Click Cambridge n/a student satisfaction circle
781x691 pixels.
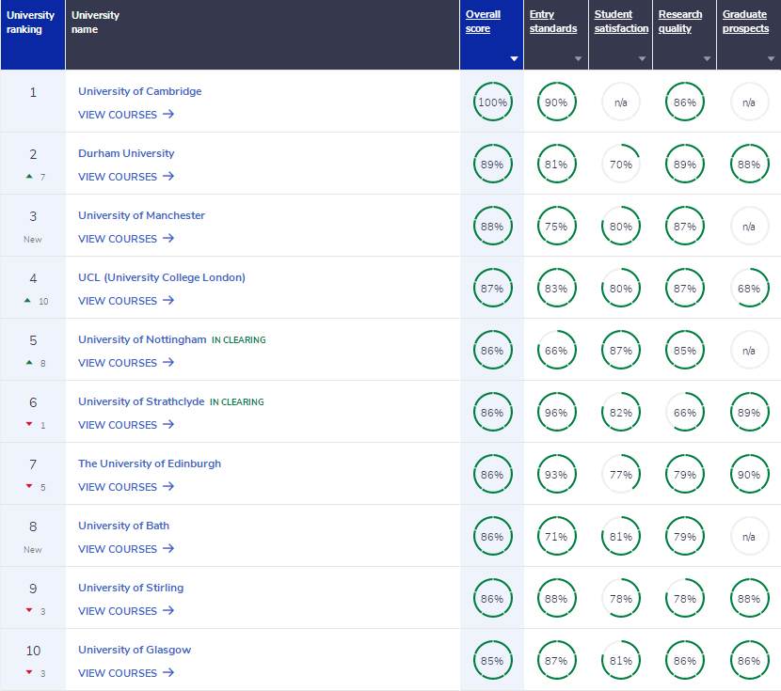[621, 102]
